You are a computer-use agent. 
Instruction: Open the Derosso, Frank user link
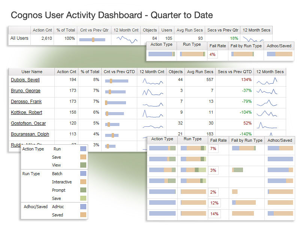(26, 102)
